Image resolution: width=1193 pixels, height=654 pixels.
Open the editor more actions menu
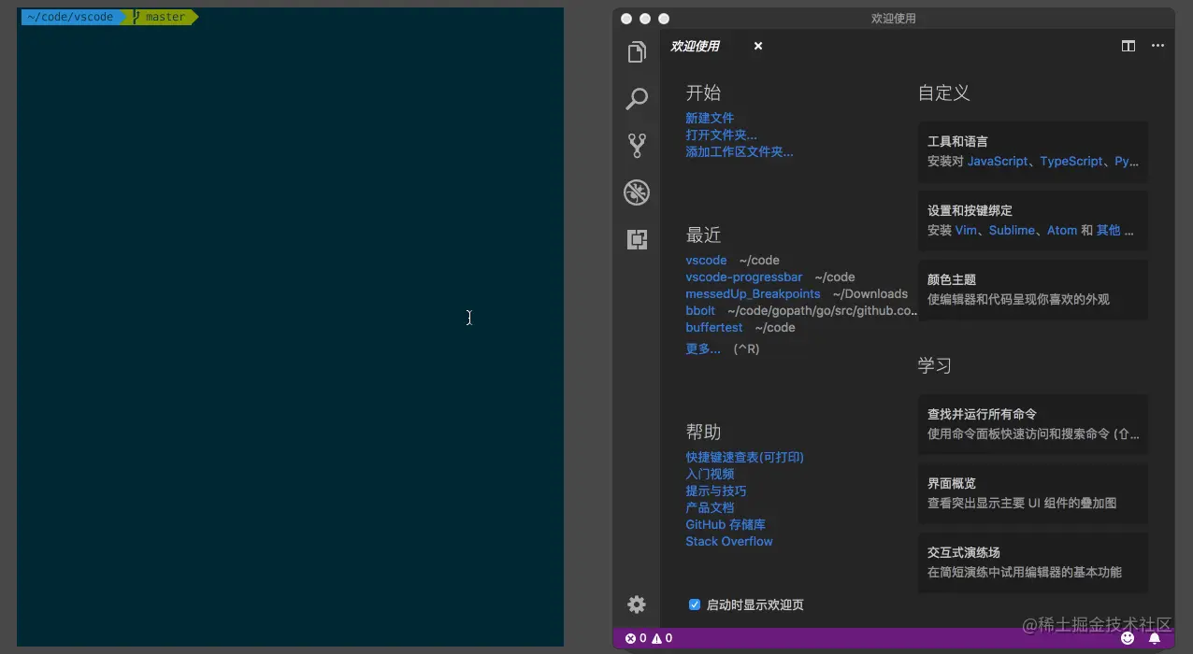tap(1157, 46)
